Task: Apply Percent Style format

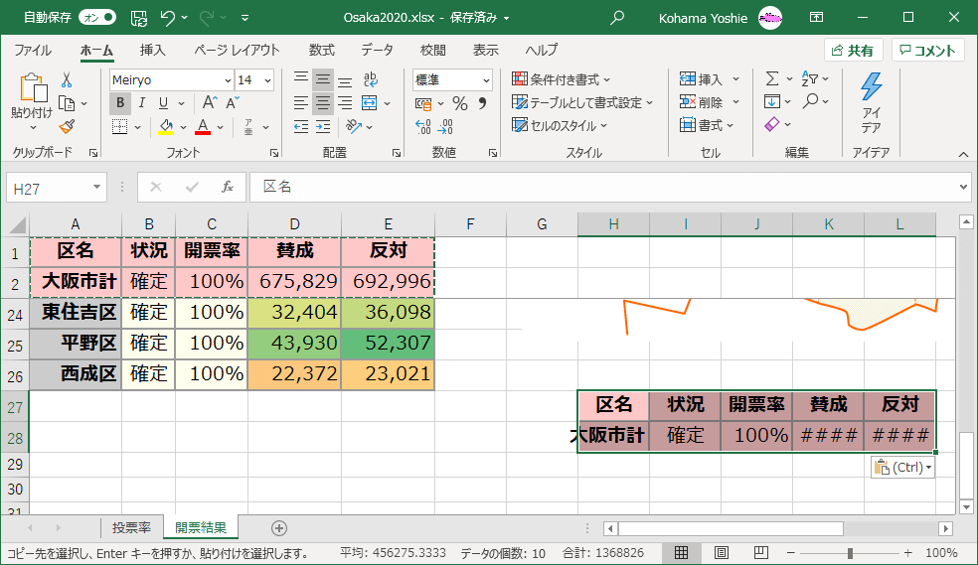Action: pyautogui.click(x=460, y=103)
